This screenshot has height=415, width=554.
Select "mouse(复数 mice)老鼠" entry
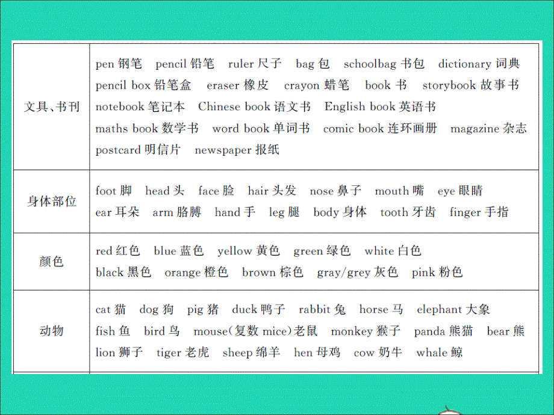click(x=255, y=331)
